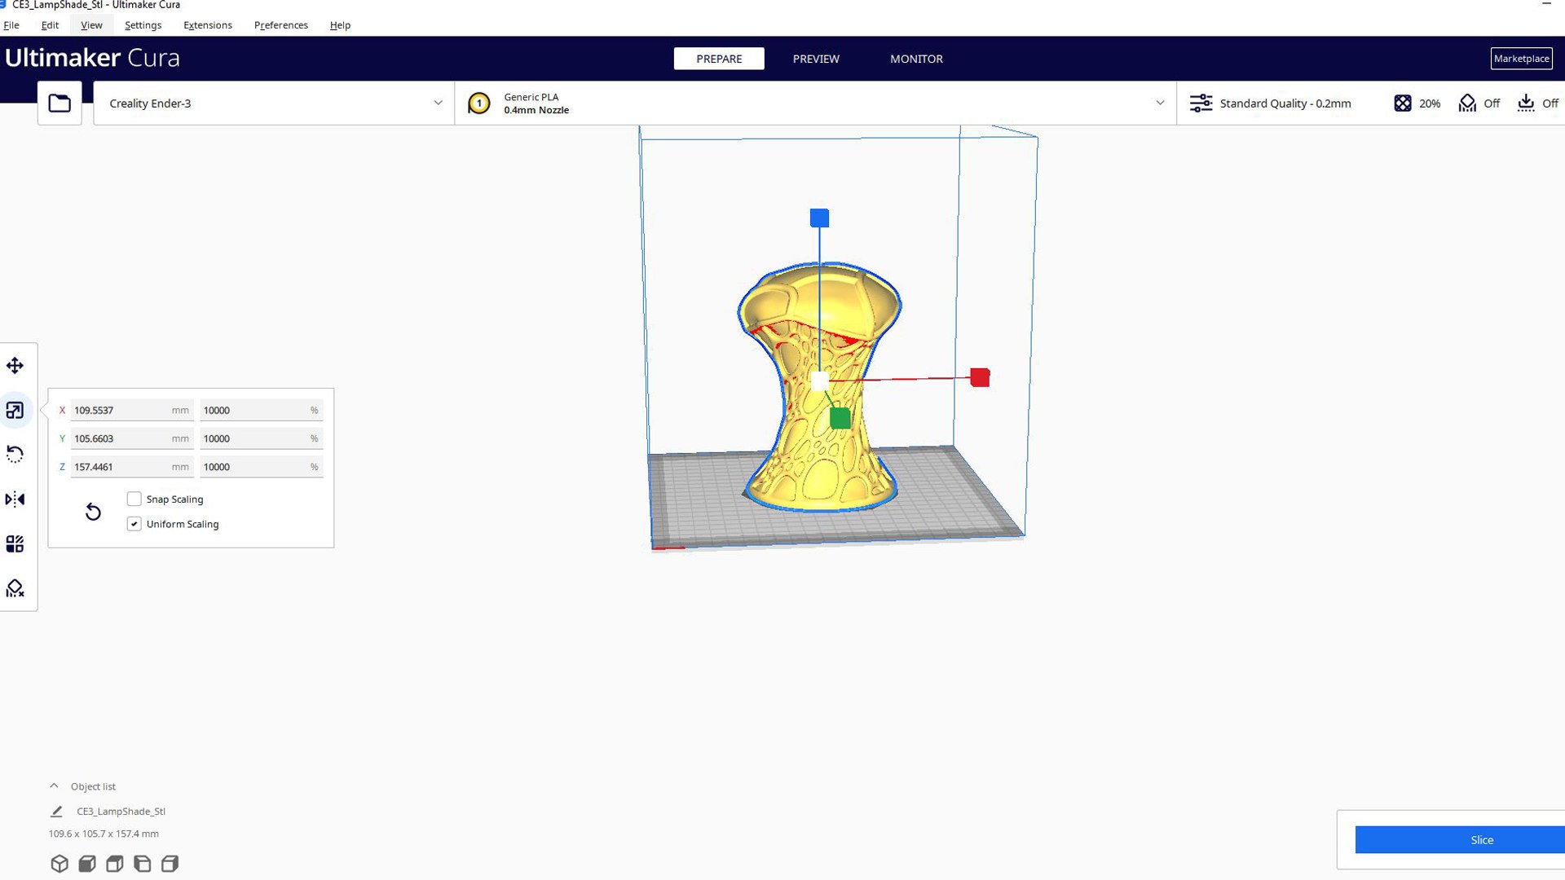Click the extruder 1 material icon

[x=479, y=103]
